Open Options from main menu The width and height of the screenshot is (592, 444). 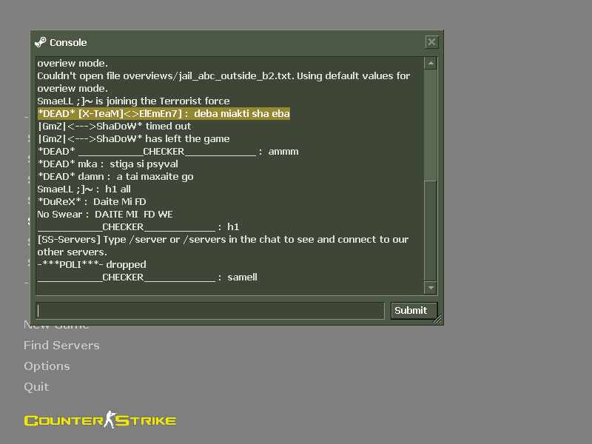tap(47, 366)
